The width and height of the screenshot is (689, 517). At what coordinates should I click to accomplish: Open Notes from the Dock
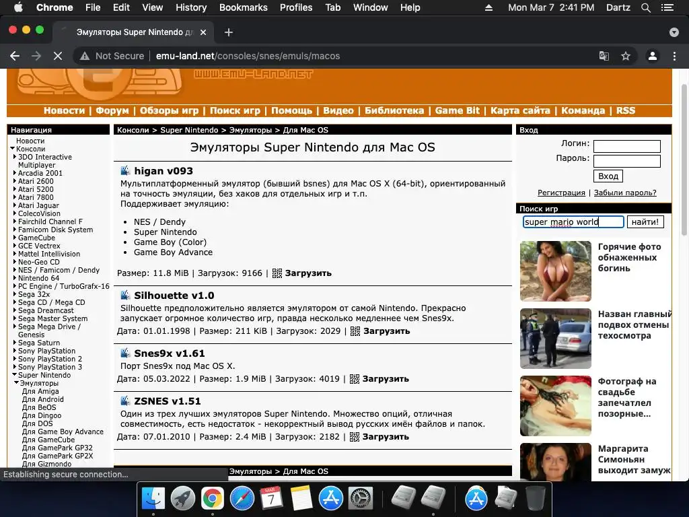coord(301,499)
